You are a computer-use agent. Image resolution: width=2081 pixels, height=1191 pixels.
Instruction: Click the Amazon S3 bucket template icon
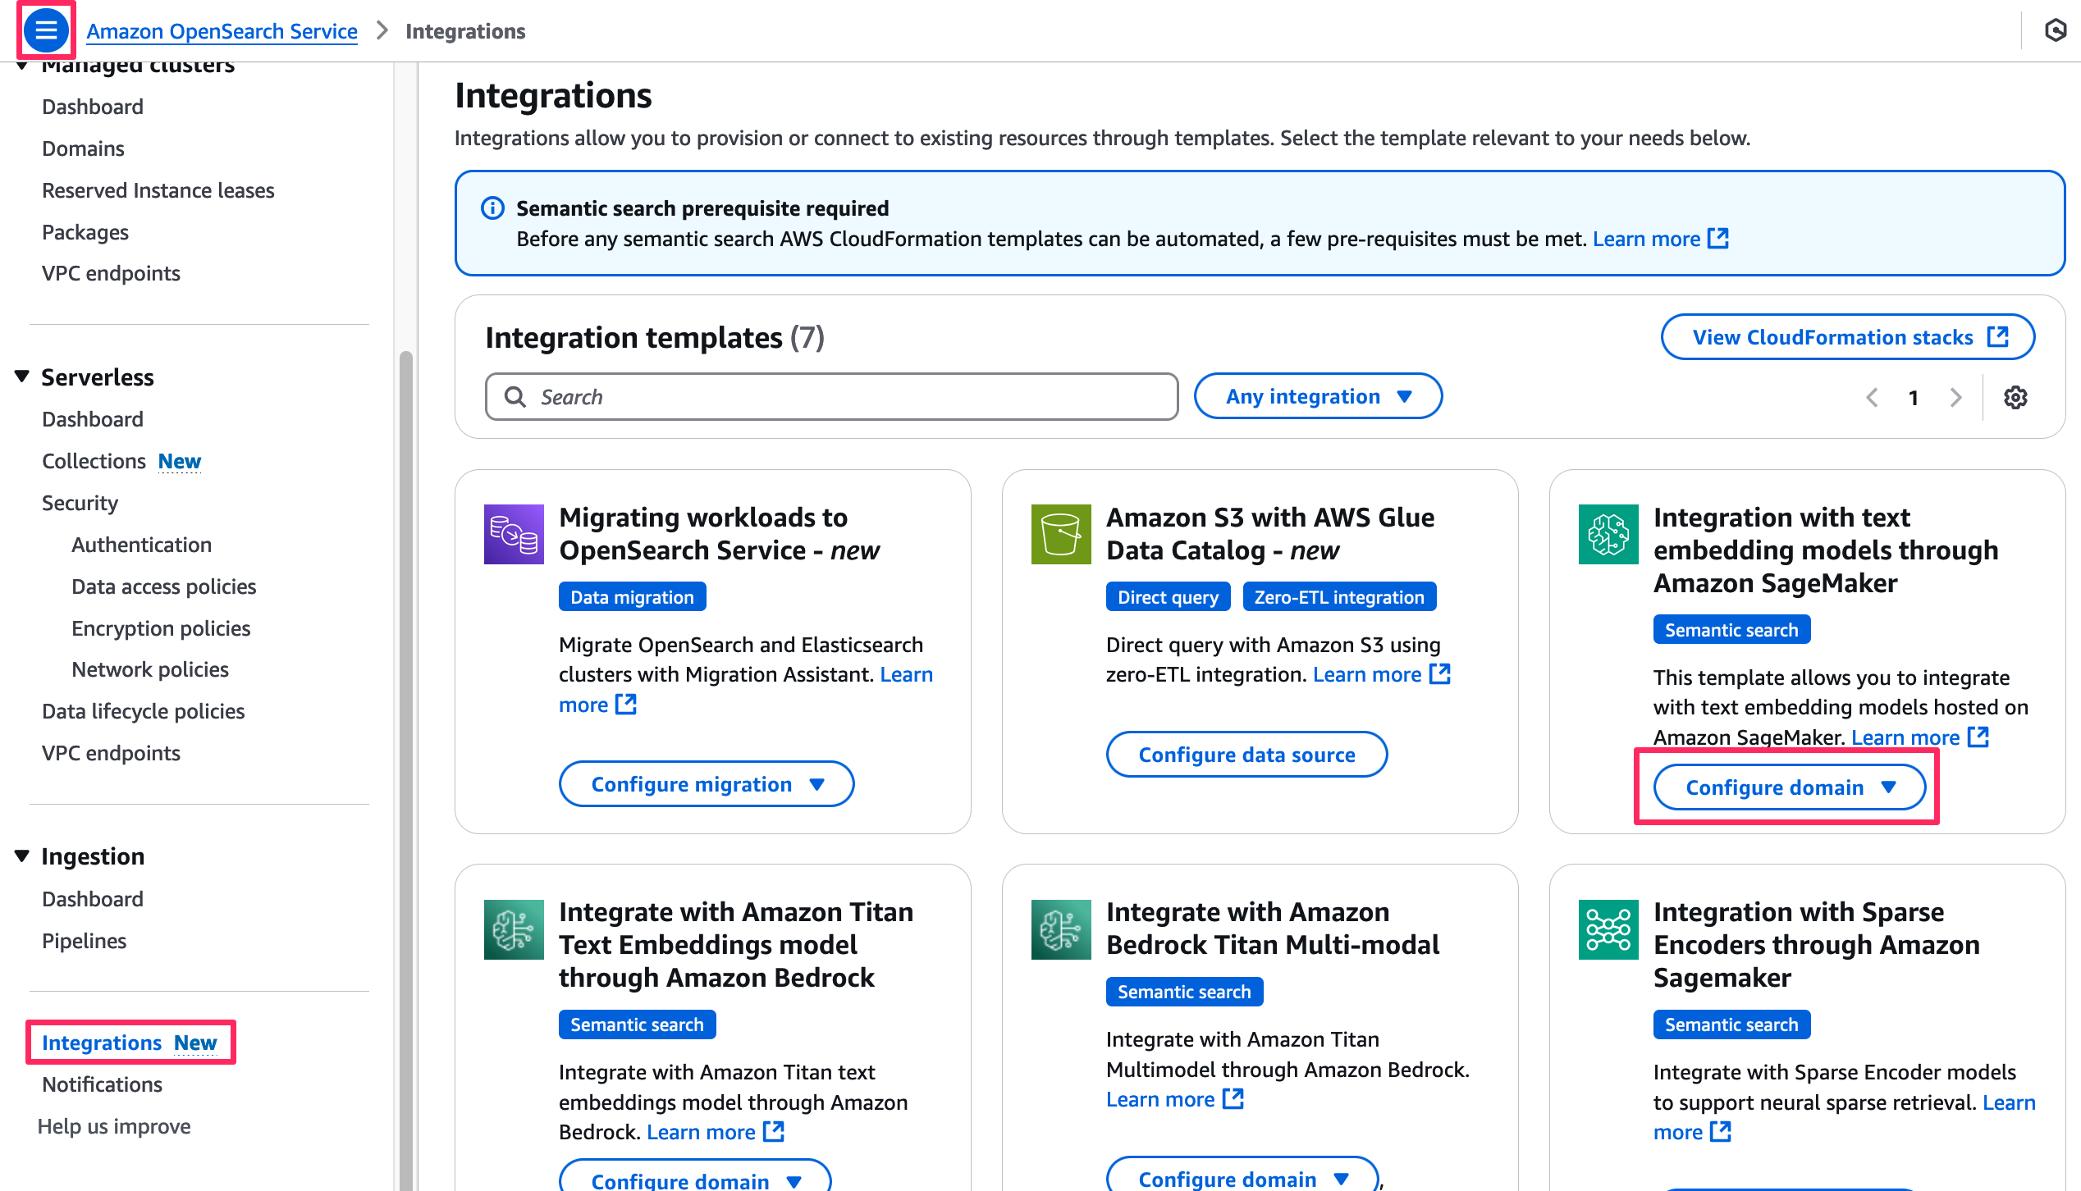click(1061, 534)
